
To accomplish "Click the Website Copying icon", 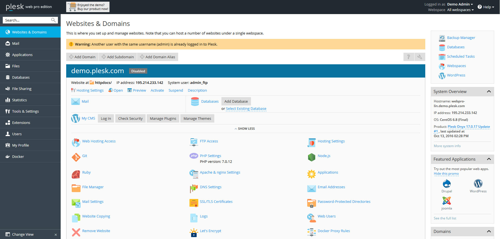I will pos(76,218).
